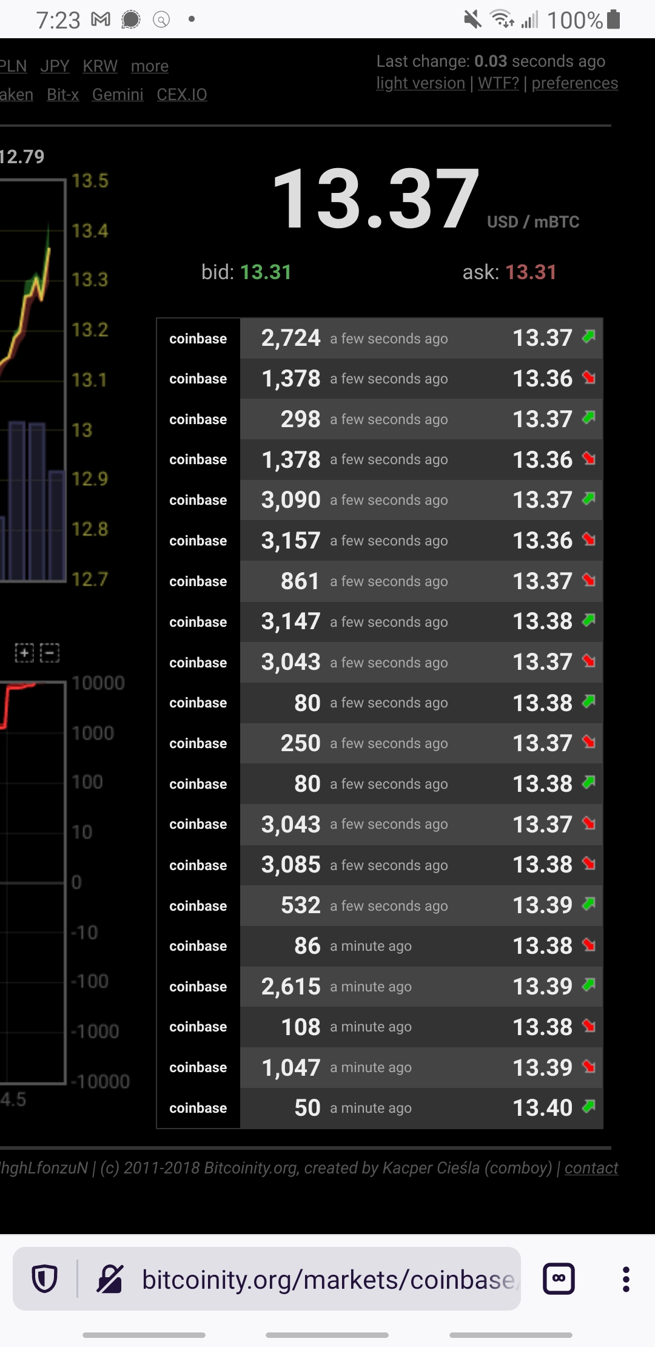655x1347 pixels.
Task: Click the 10000 label on volume axis
Action: point(98,683)
